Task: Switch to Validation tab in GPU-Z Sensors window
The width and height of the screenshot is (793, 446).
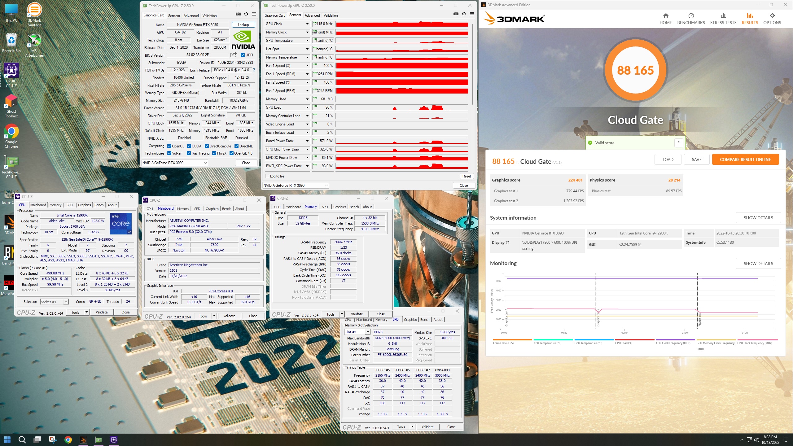Action: pyautogui.click(x=331, y=15)
